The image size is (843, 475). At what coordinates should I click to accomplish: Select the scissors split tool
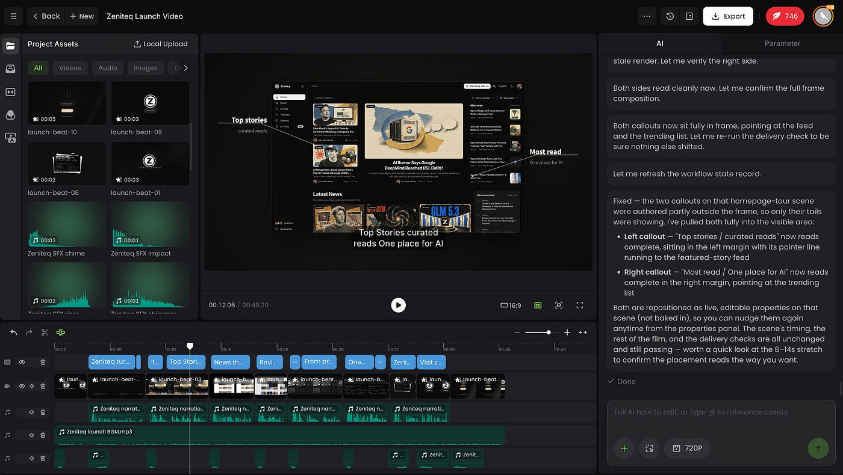click(x=45, y=332)
